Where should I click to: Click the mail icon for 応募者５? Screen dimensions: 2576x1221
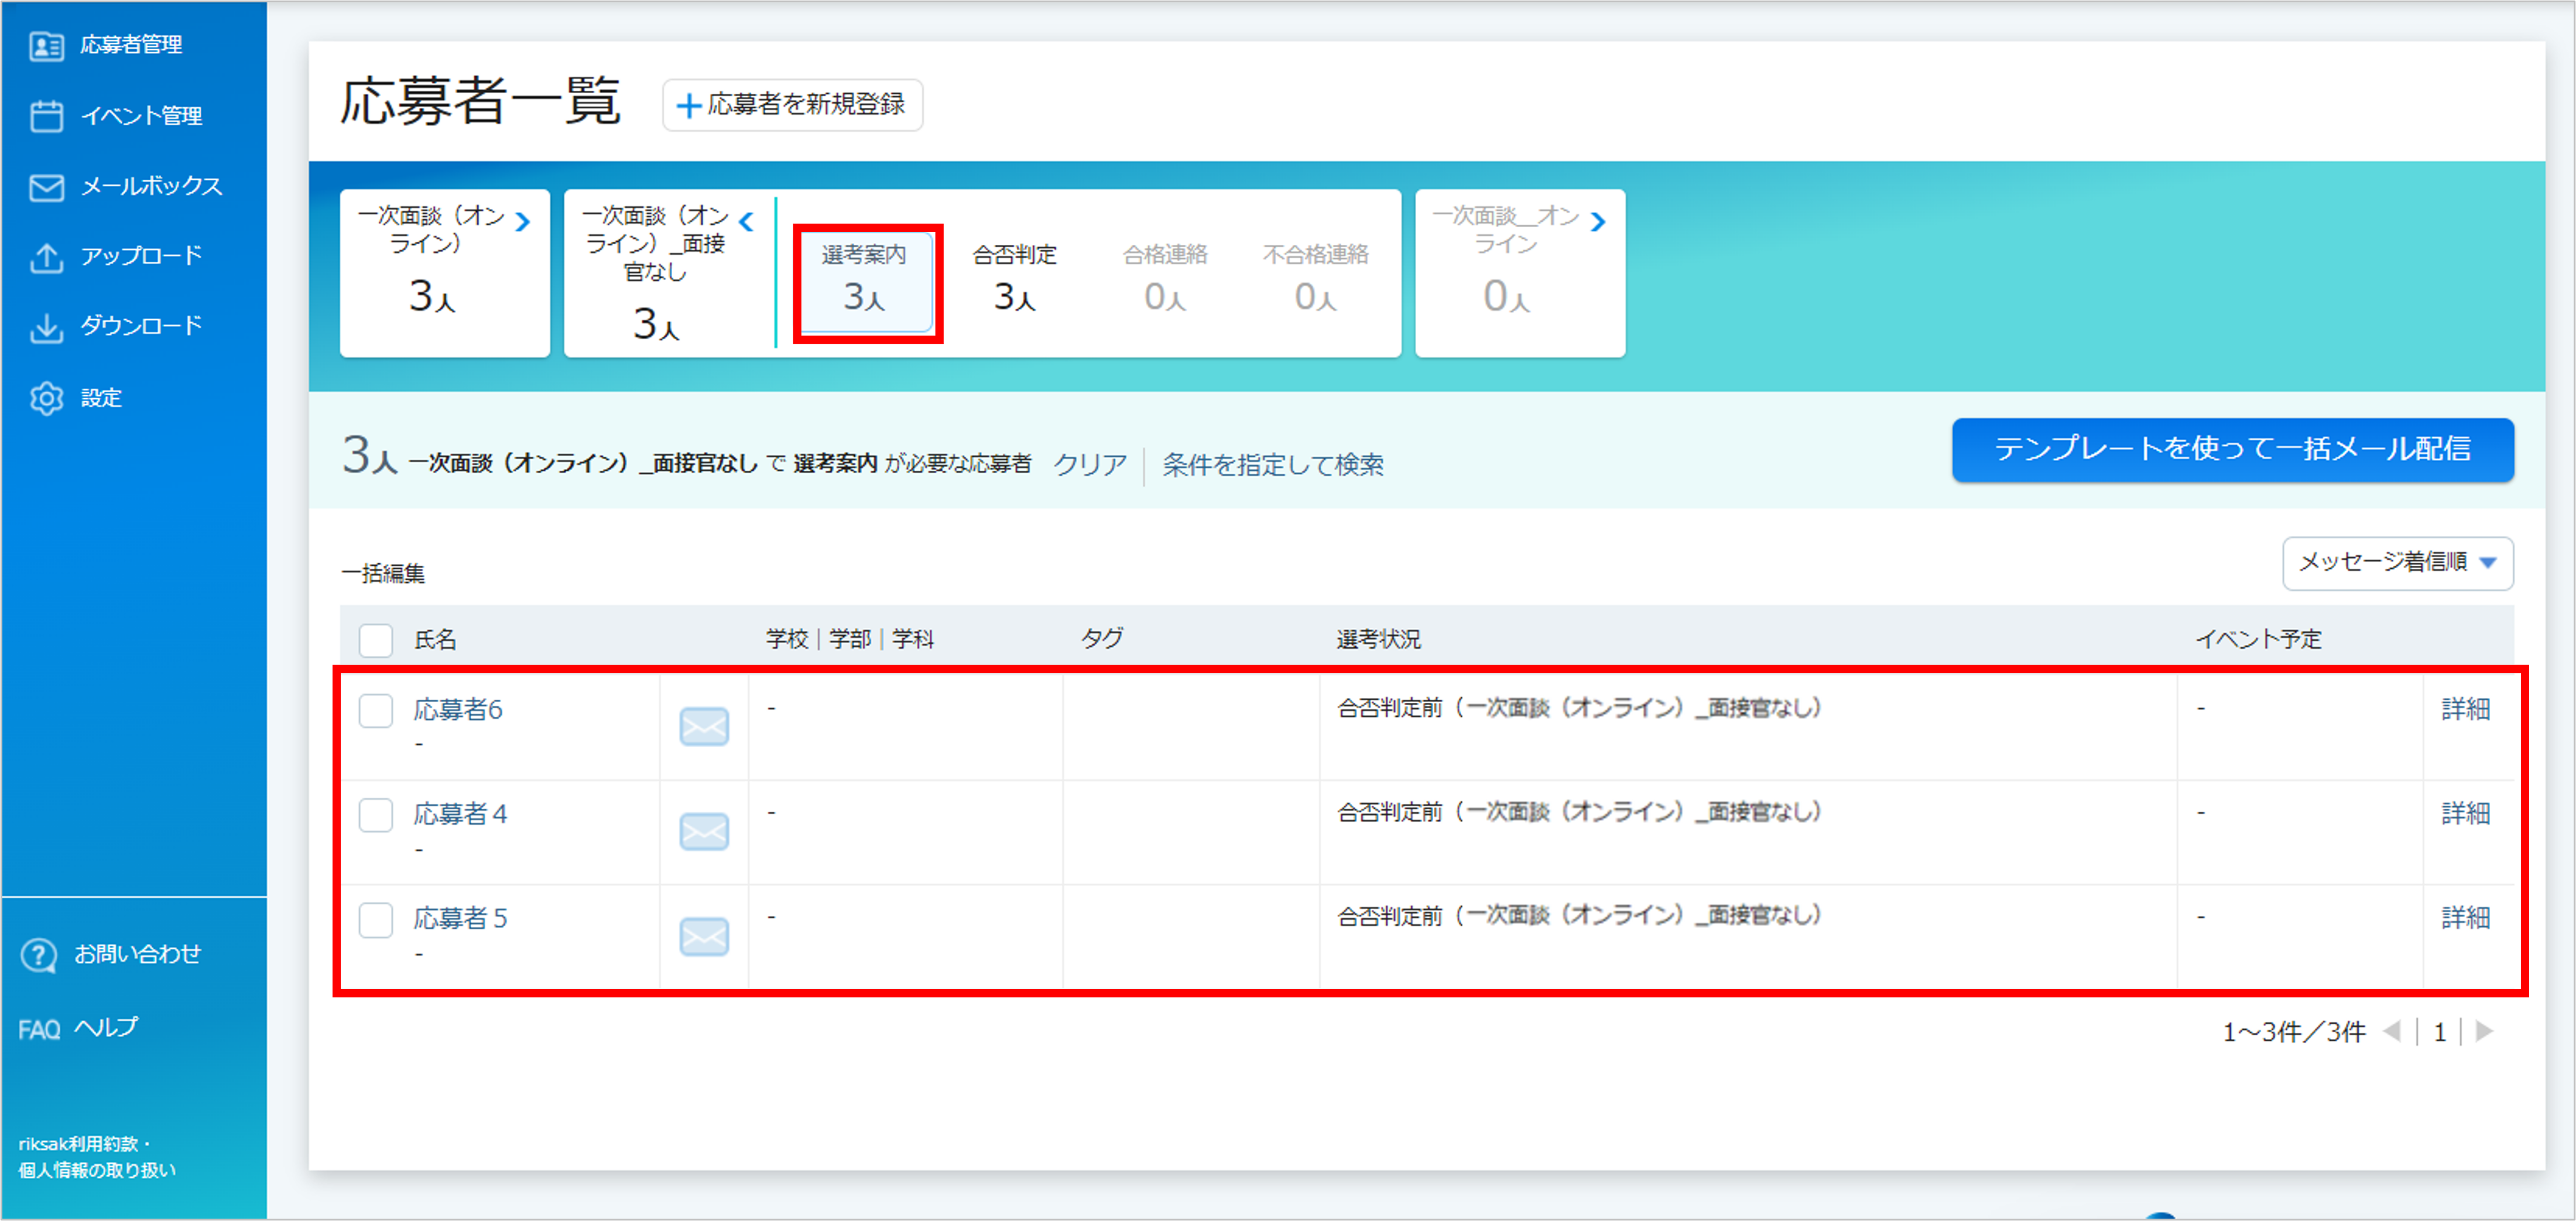pos(704,936)
